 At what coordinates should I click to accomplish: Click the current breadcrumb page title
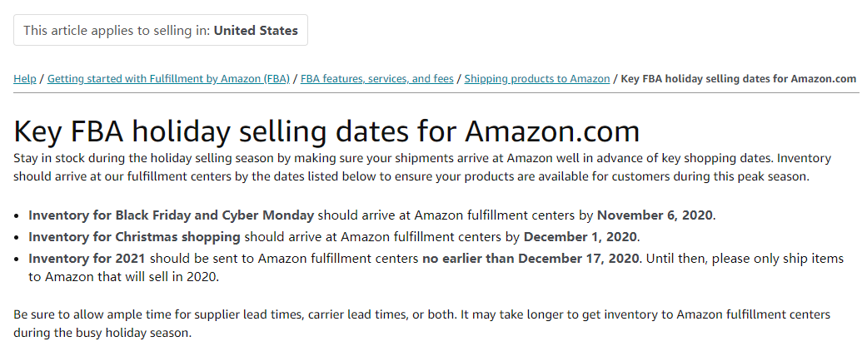(738, 79)
